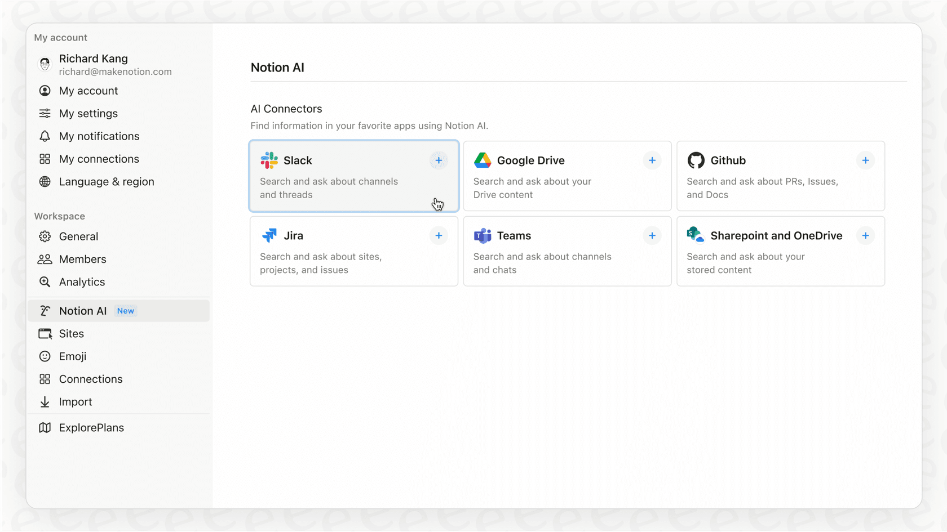Viewport: 947px width, 532px height.
Task: Click the Notion AI sparkle icon
Action: pos(45,310)
